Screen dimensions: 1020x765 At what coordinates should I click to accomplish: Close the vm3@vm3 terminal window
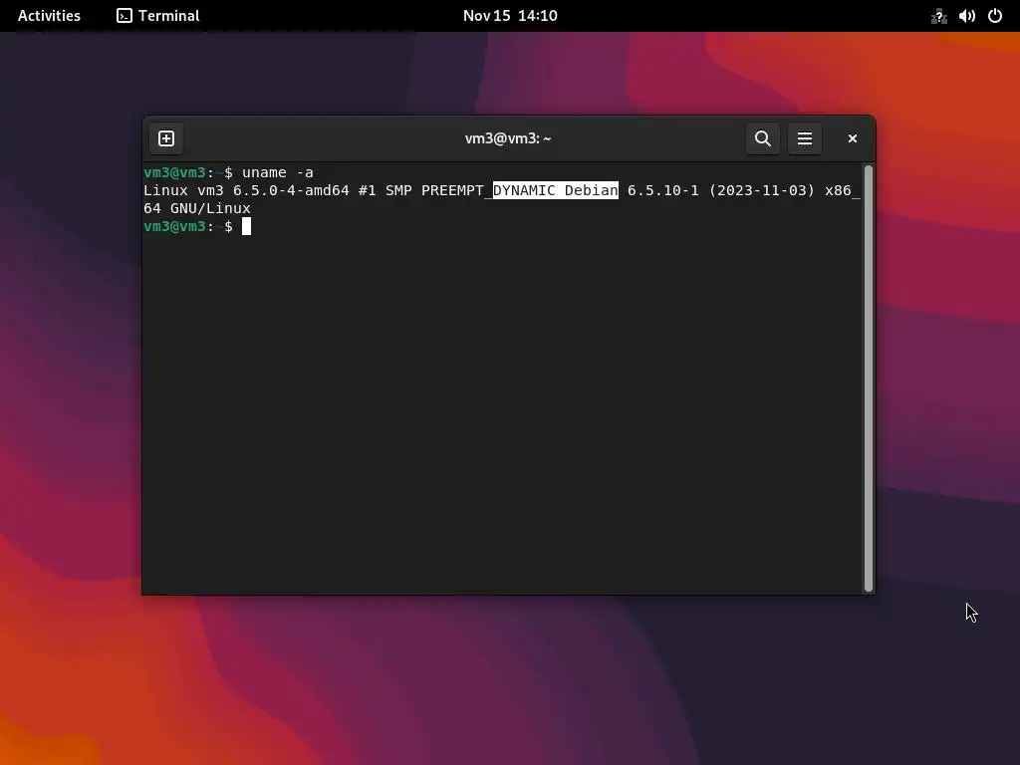(853, 138)
